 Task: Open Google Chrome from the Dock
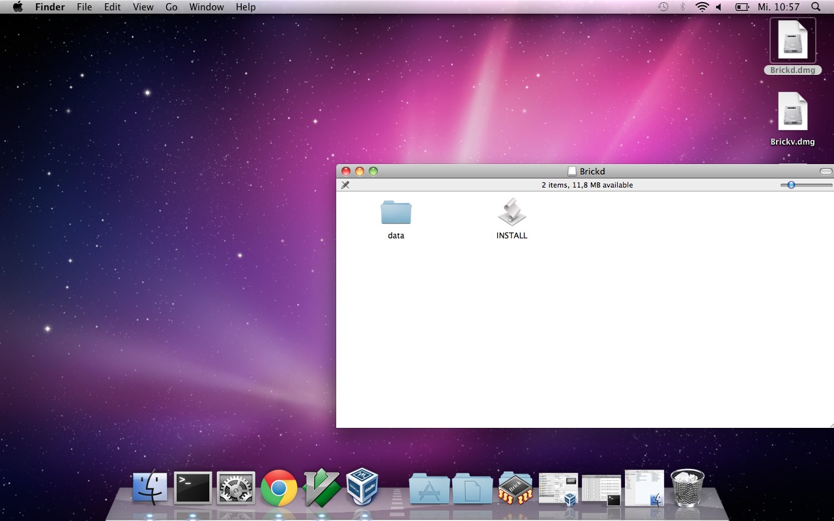279,488
